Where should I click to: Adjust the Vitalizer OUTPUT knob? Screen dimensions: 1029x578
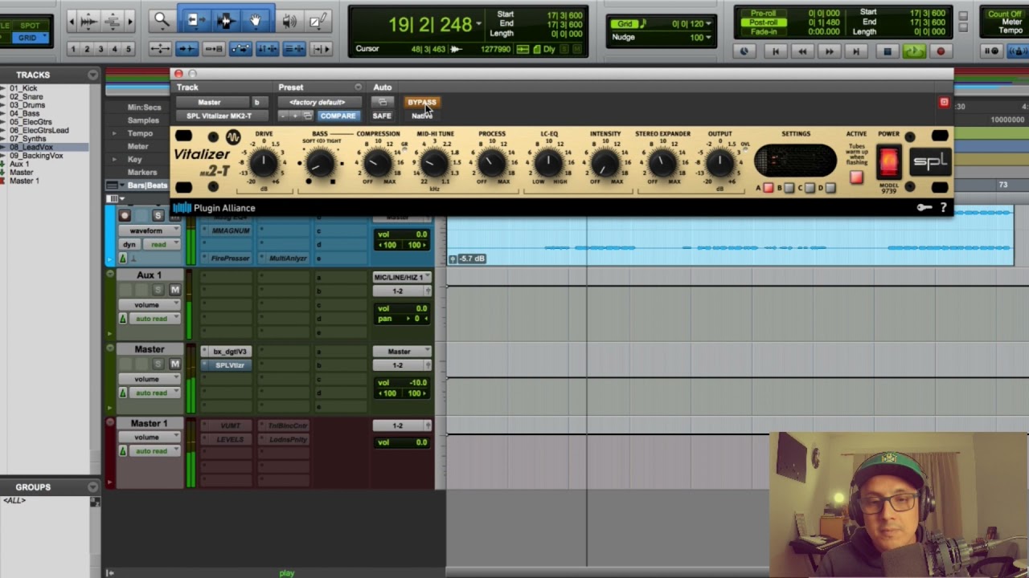click(x=719, y=164)
